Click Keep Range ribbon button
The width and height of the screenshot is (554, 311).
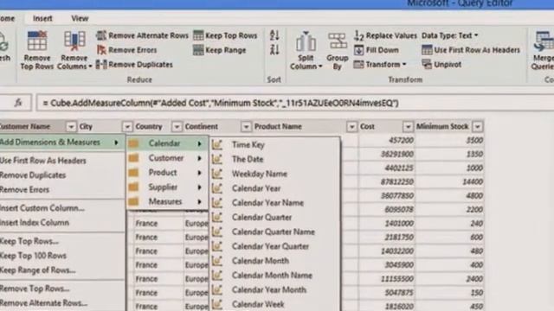(x=220, y=50)
